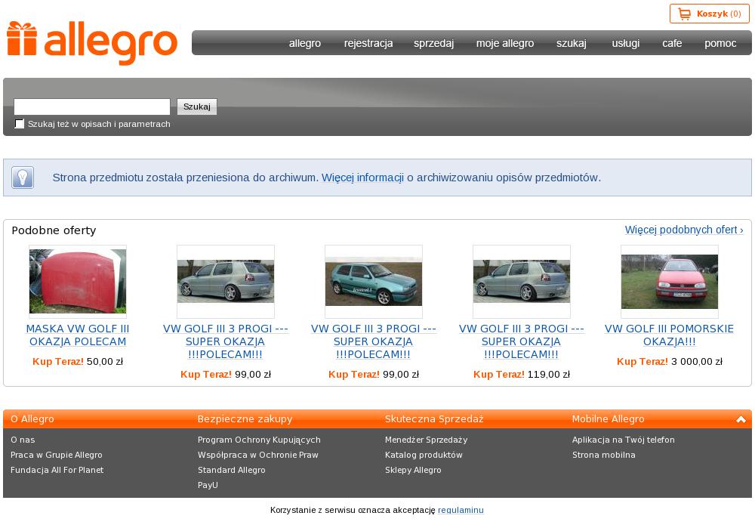Go to cafe in navigation bar
The image size is (755, 525).
coord(672,43)
